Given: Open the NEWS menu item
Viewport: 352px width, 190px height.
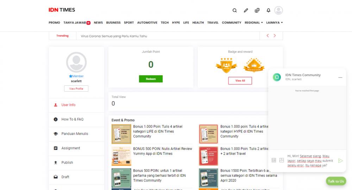Looking at the screenshot, I should pos(98,22).
